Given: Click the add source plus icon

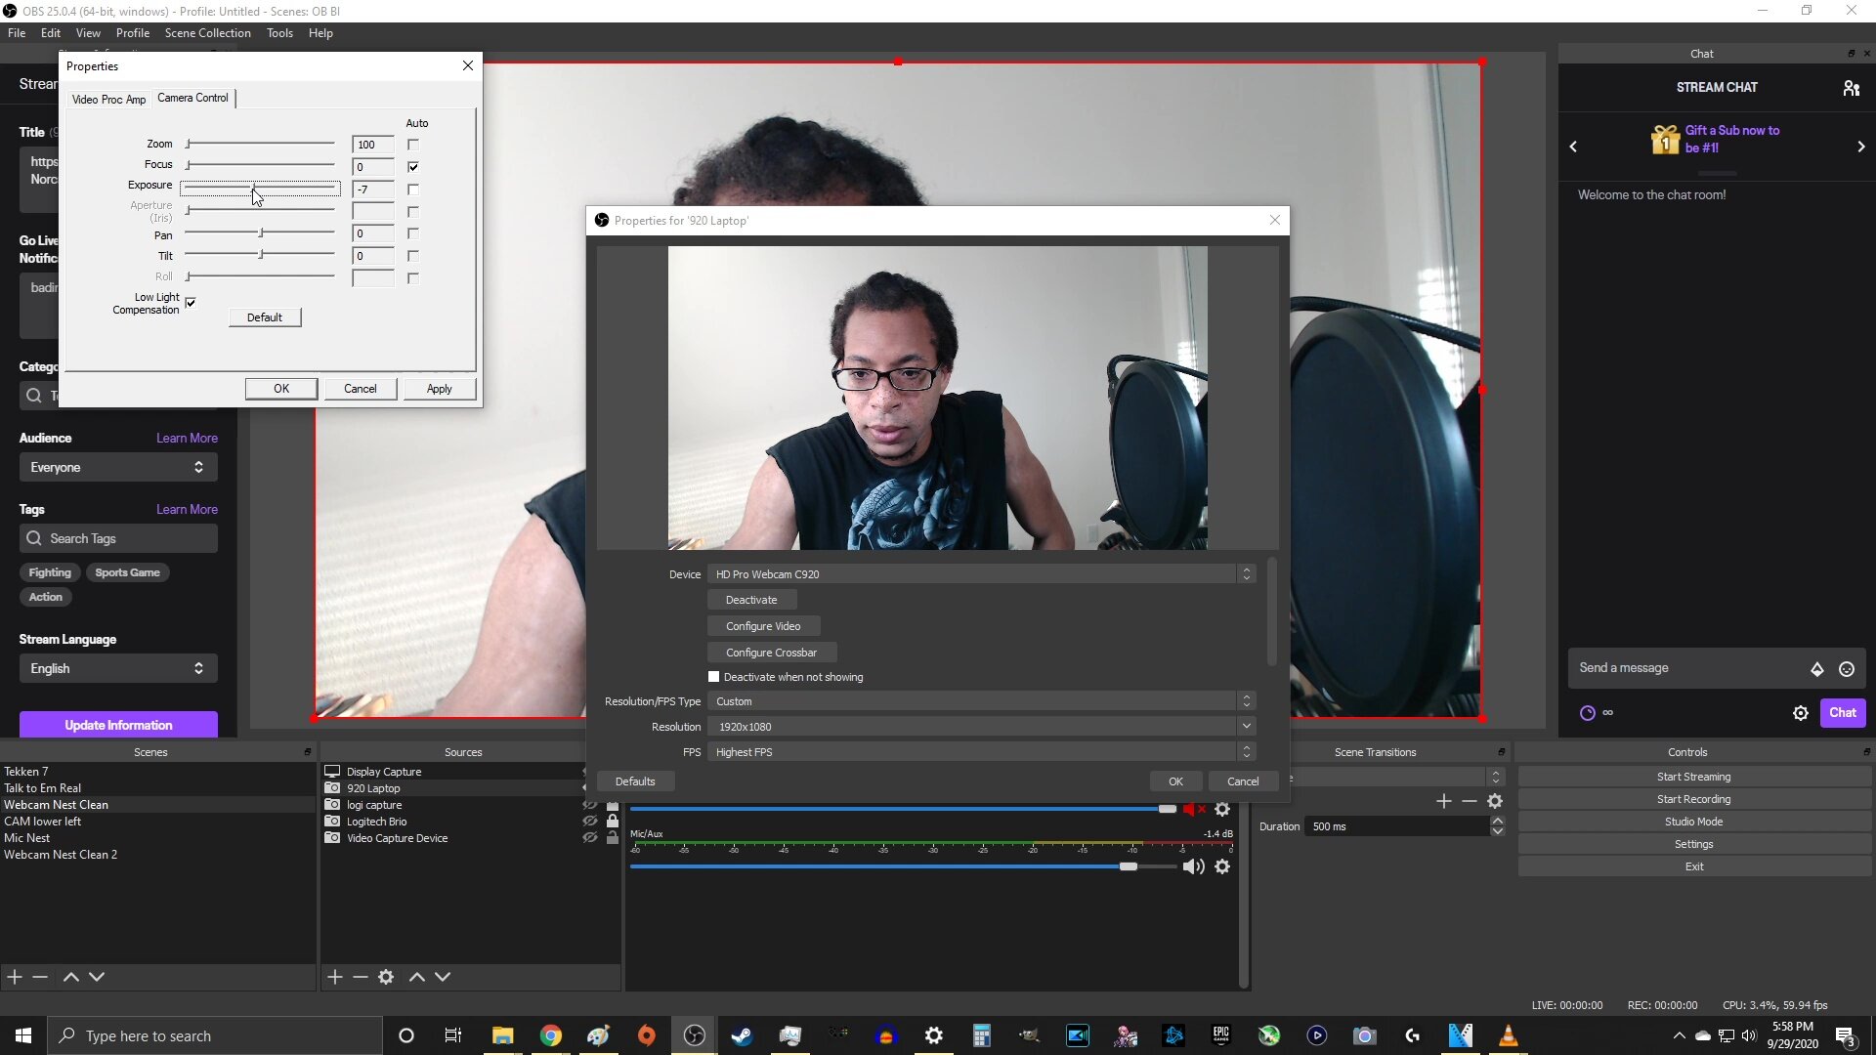Looking at the screenshot, I should click(334, 977).
